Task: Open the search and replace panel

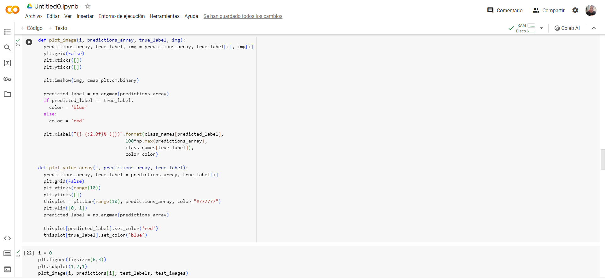Action: coord(7,47)
